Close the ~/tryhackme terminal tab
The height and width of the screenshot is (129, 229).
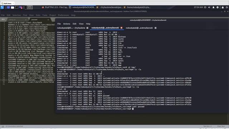(87, 28)
